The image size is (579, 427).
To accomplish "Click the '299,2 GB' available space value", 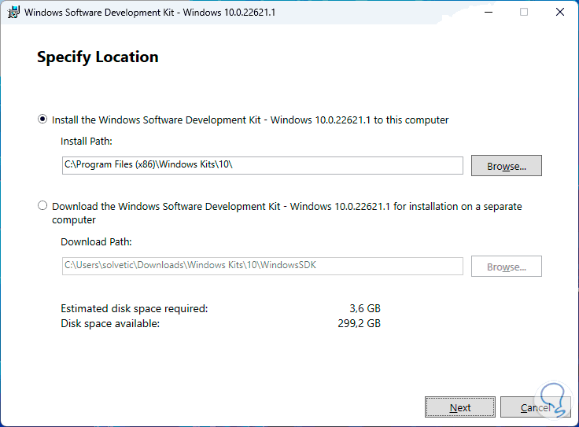I will (x=359, y=323).
